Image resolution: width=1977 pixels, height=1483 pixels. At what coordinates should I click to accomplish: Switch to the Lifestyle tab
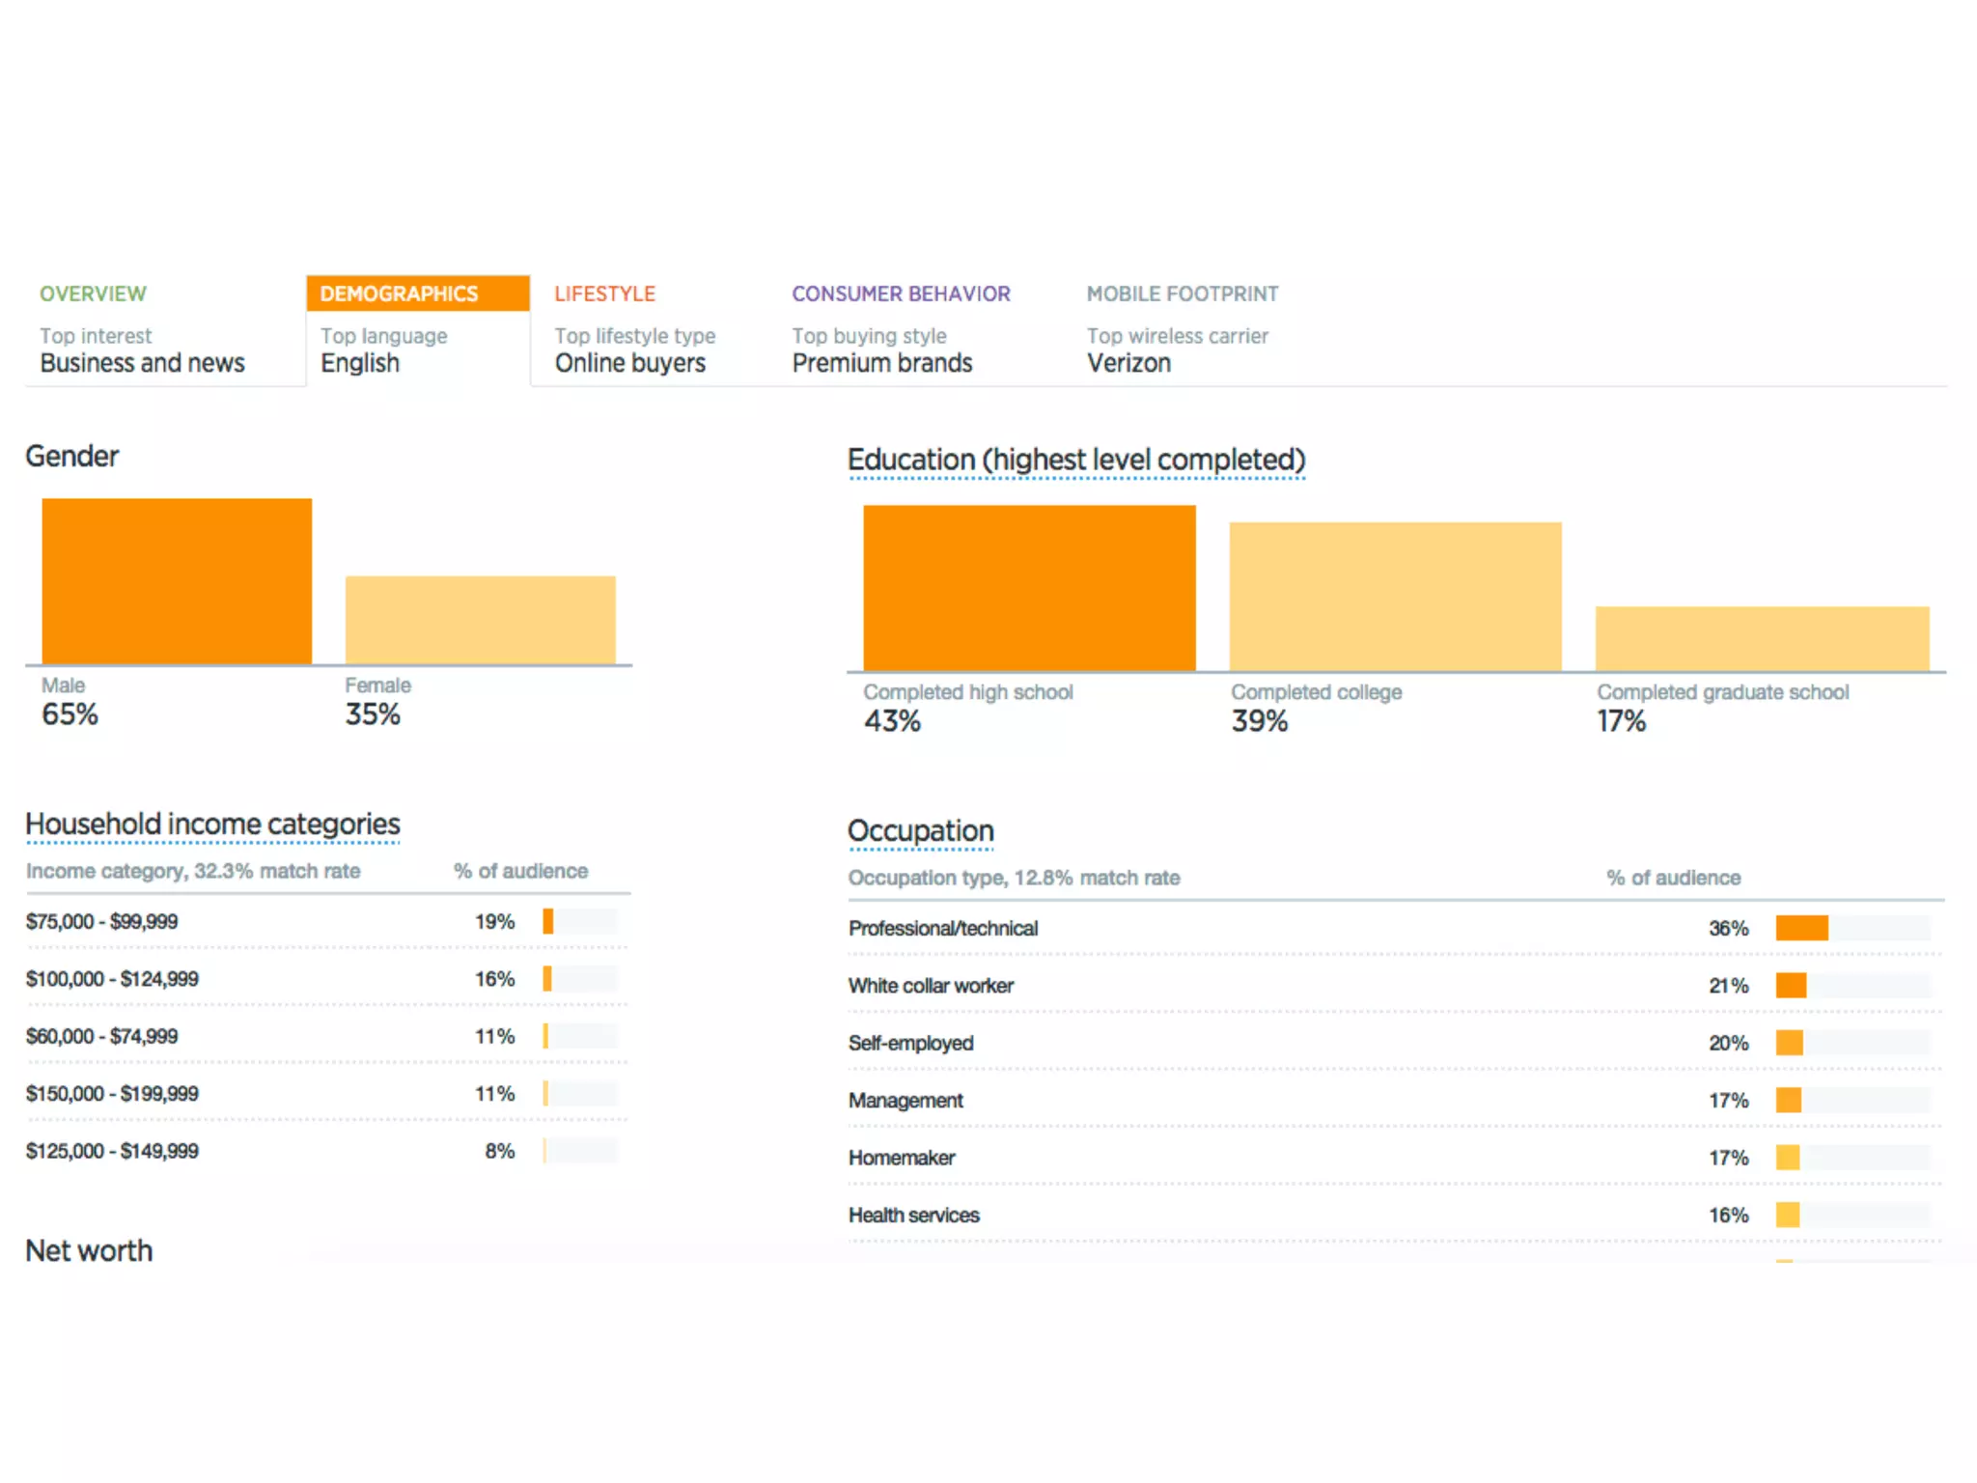(x=605, y=294)
